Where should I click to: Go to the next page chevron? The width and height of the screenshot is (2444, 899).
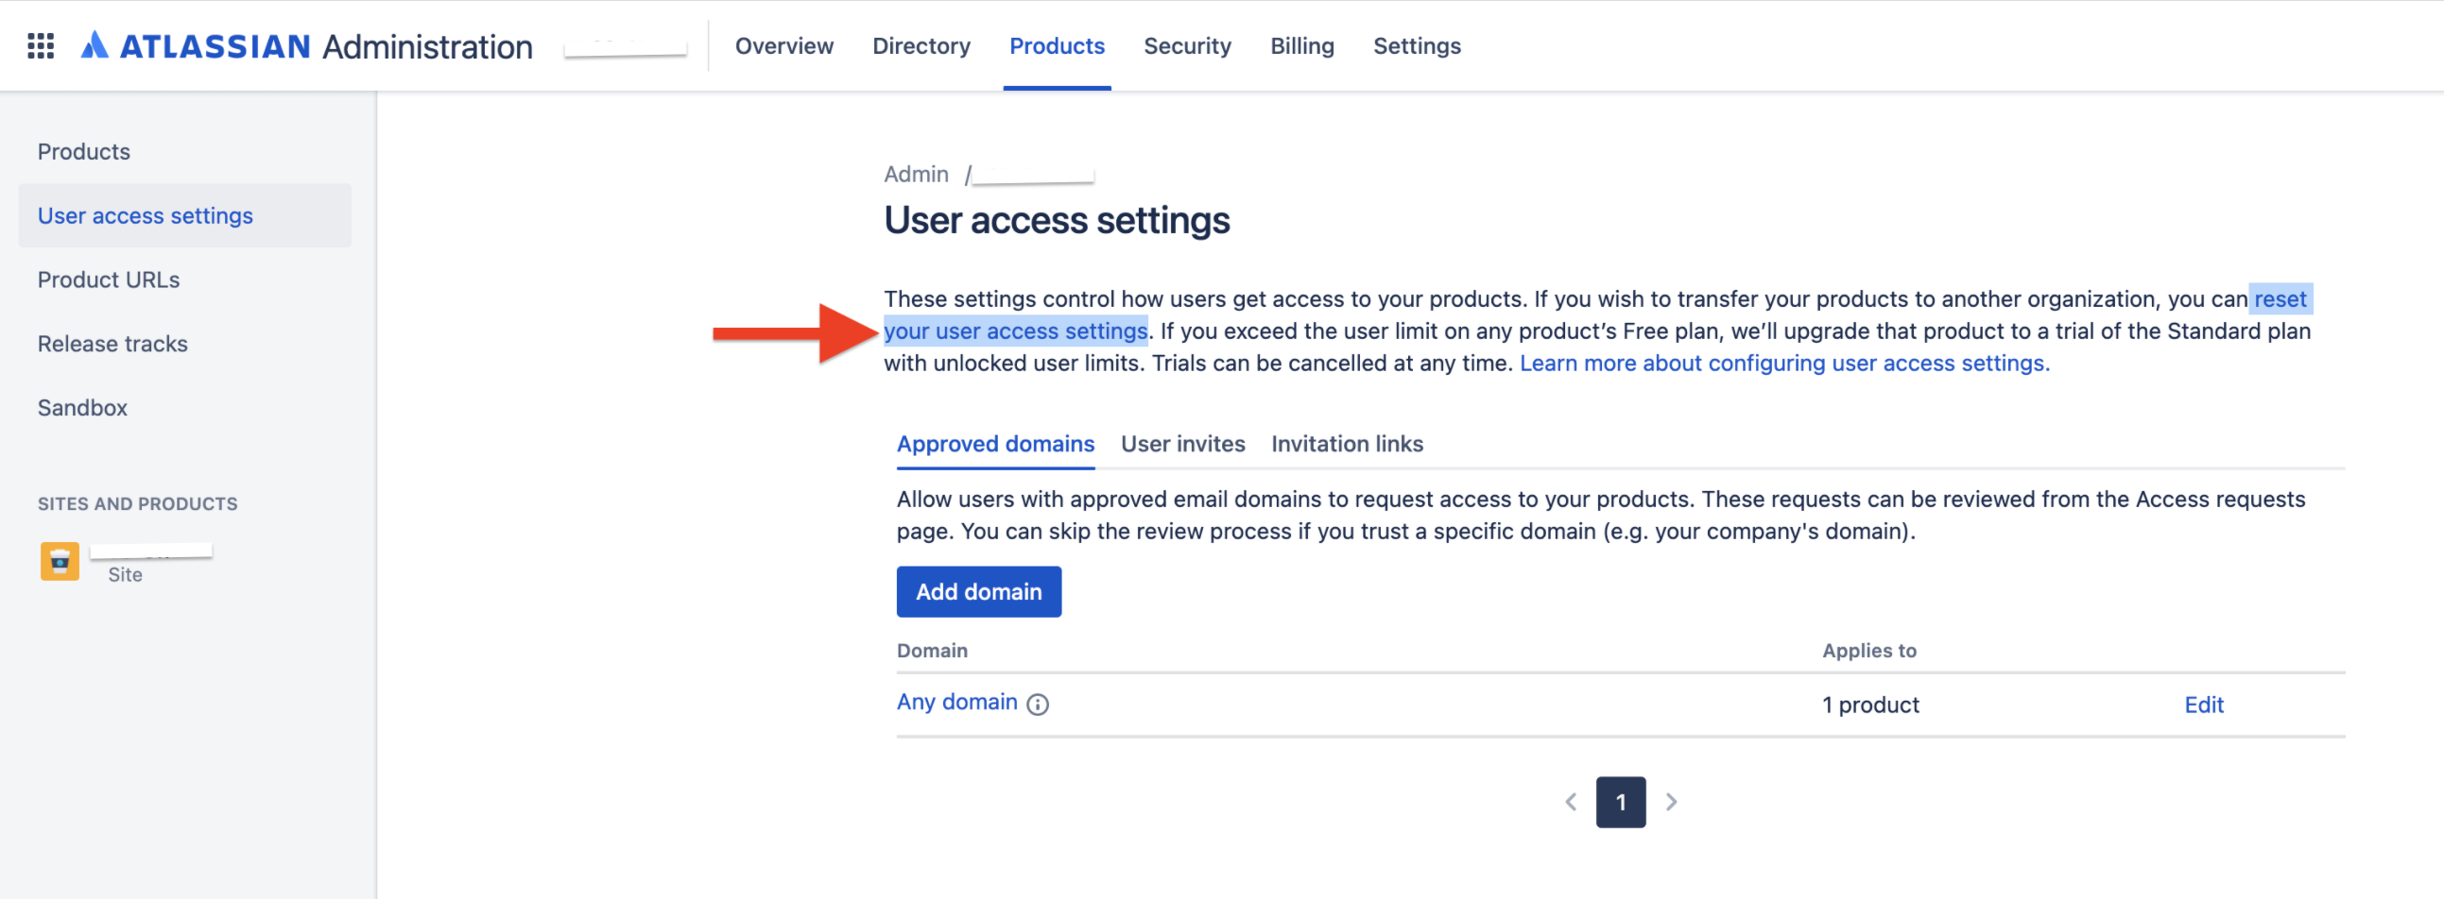coord(1671,802)
